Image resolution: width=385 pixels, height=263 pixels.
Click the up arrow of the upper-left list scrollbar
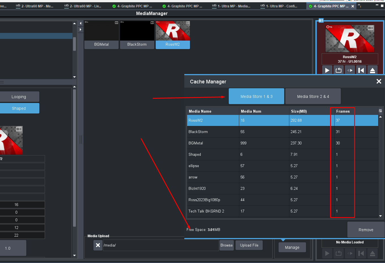pos(74,24)
